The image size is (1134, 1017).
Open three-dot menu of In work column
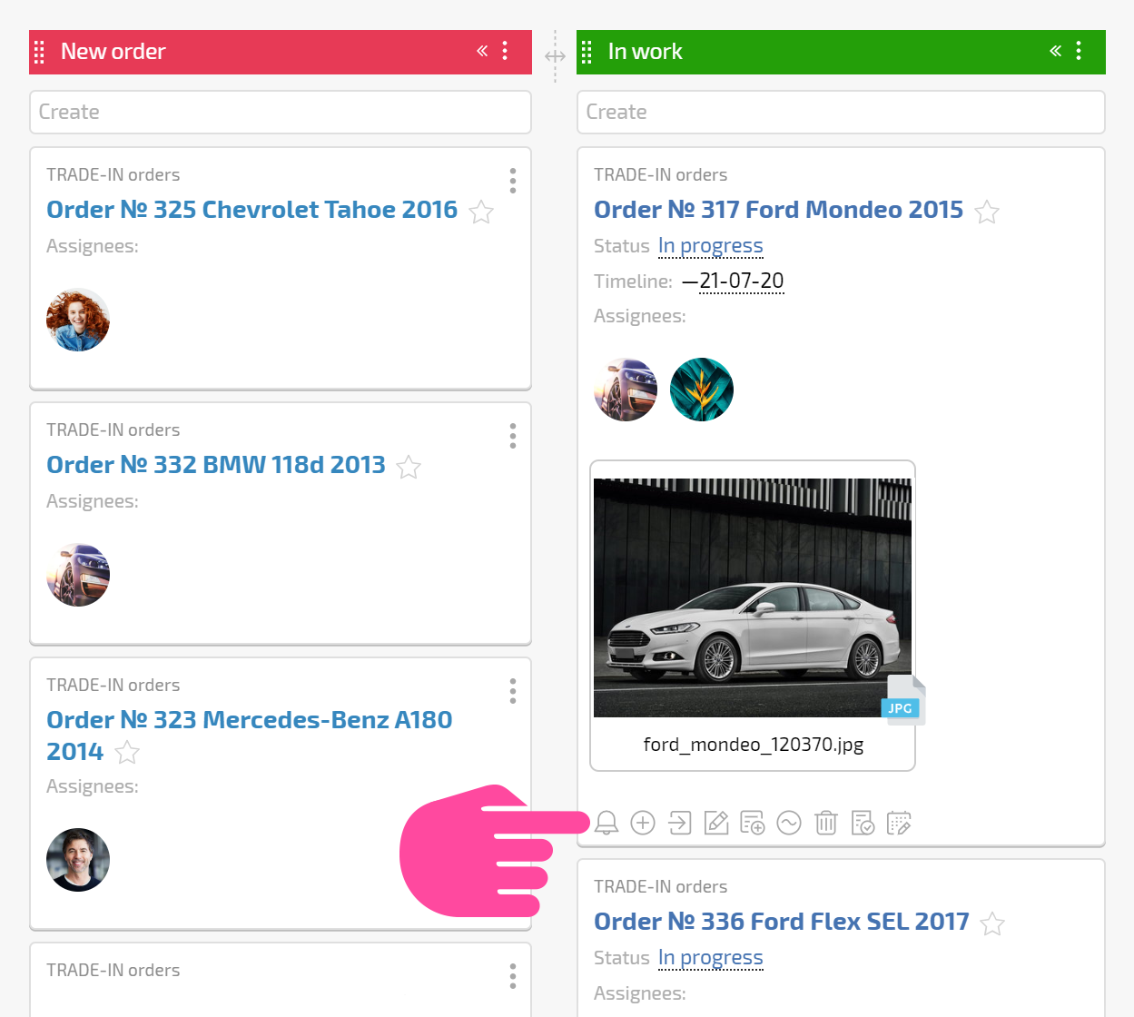pyautogui.click(x=1079, y=51)
